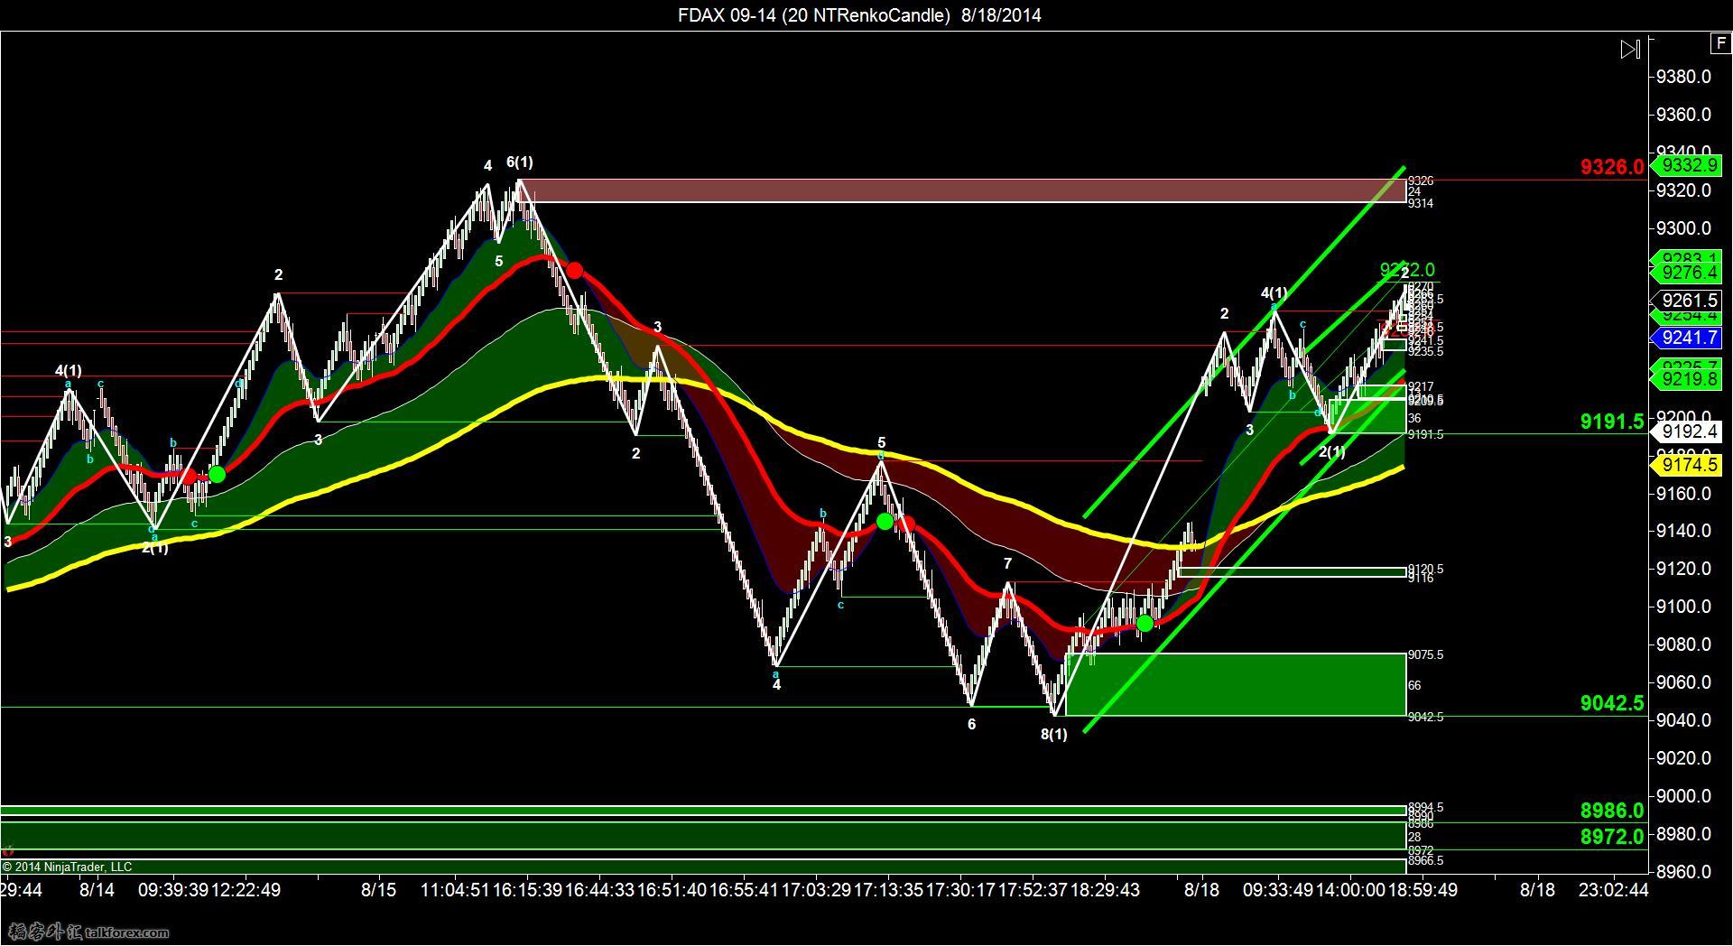Click the F button in the chart corner
The height and width of the screenshot is (946, 1733).
pyautogui.click(x=1719, y=43)
